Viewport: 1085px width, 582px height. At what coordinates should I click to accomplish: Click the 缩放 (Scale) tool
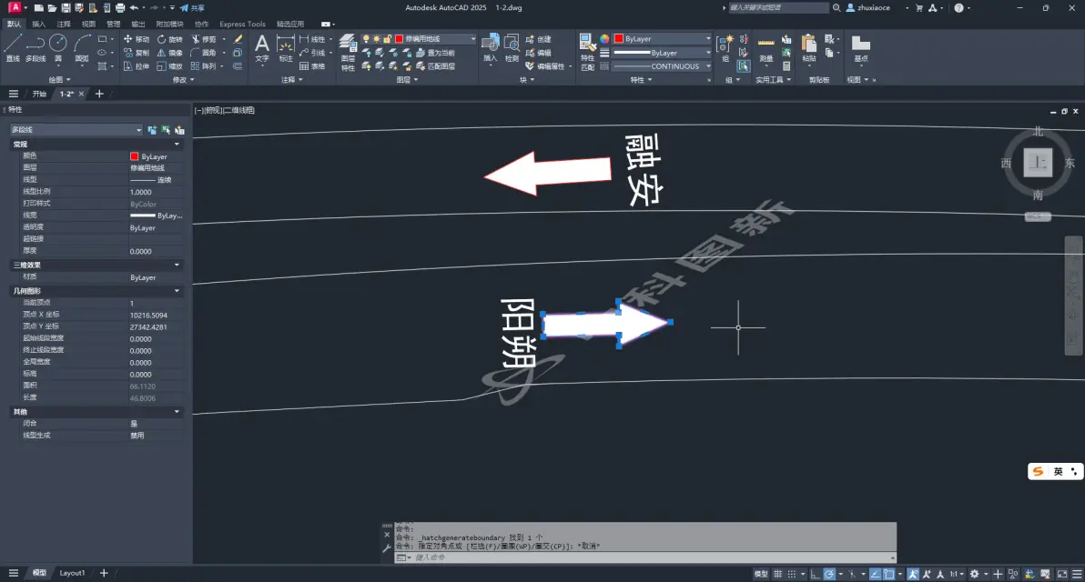(x=169, y=66)
